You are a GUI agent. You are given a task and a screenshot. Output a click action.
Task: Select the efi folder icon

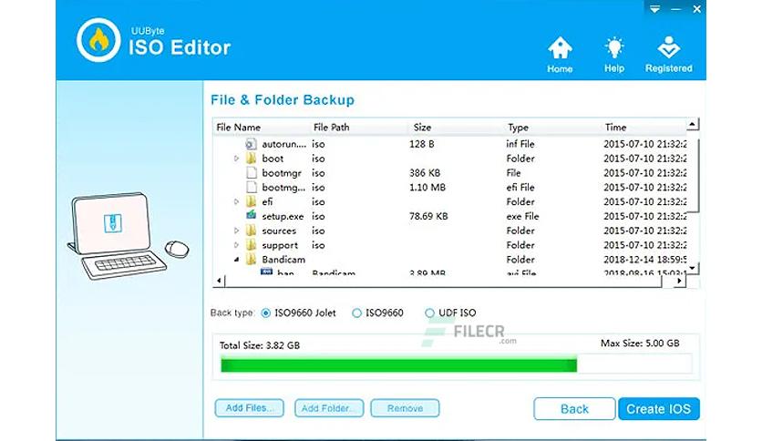point(251,201)
